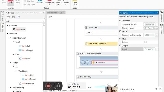
Task: Select Write Text File activity
Action: (x=26, y=84)
